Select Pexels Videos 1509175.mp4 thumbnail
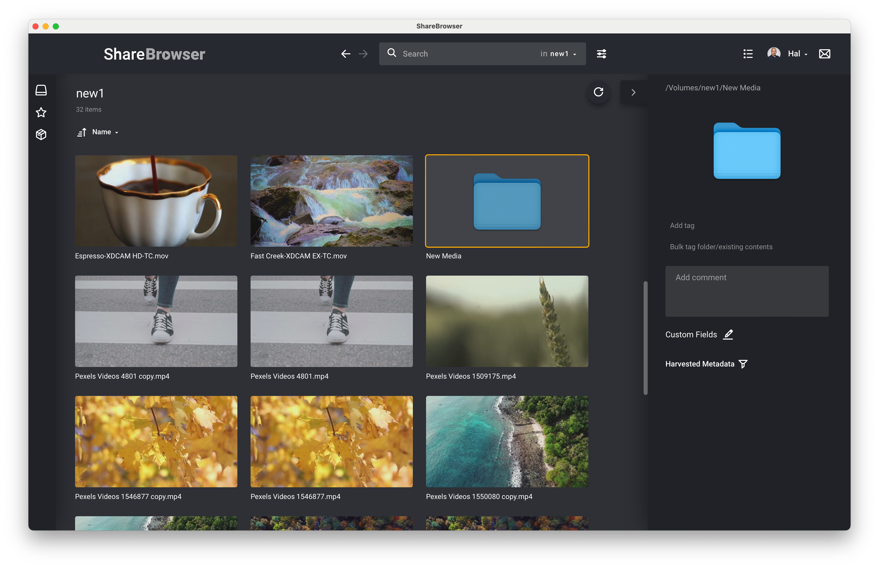This screenshot has height=568, width=879. 507,321
